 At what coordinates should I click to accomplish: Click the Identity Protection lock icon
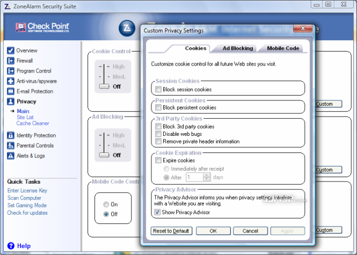[11, 135]
